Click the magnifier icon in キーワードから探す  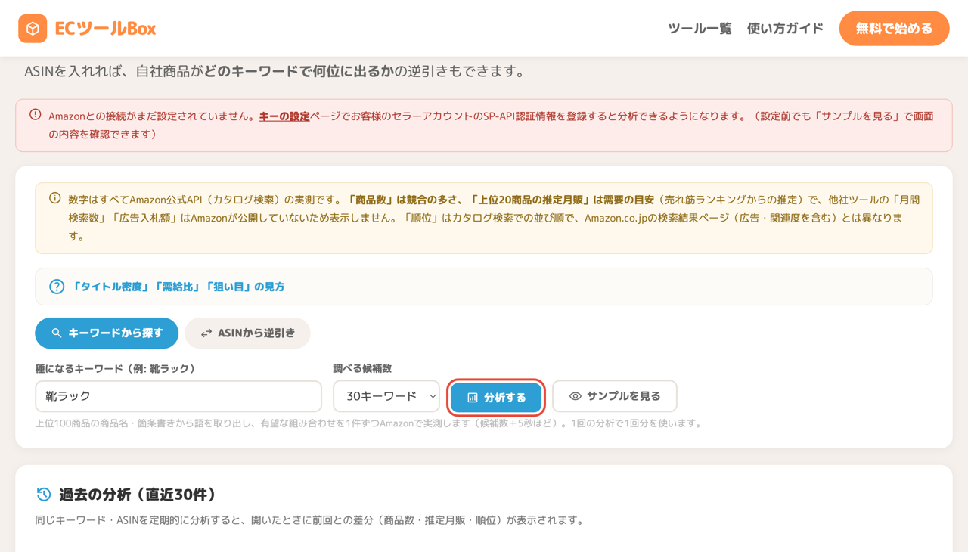[57, 333]
